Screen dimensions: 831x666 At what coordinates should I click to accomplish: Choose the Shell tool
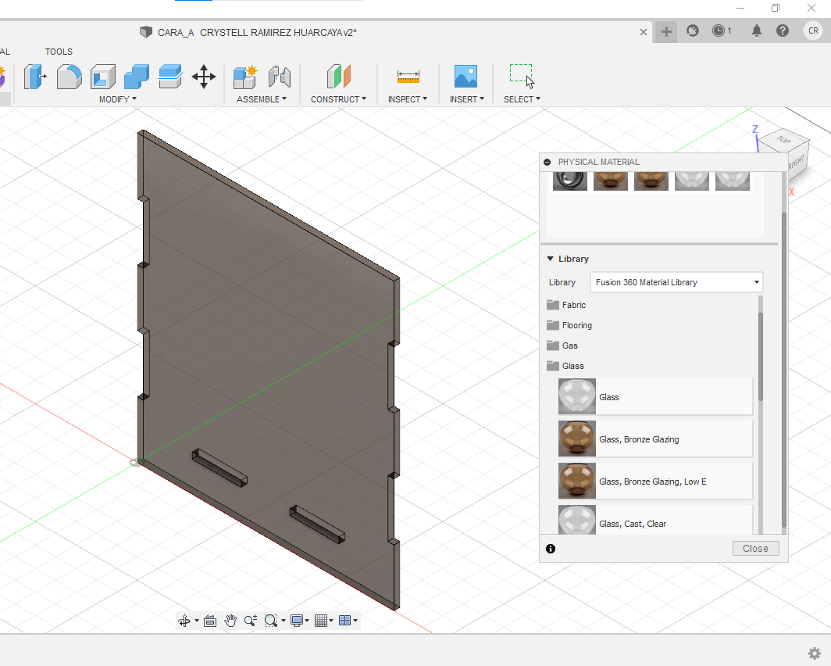pos(103,77)
